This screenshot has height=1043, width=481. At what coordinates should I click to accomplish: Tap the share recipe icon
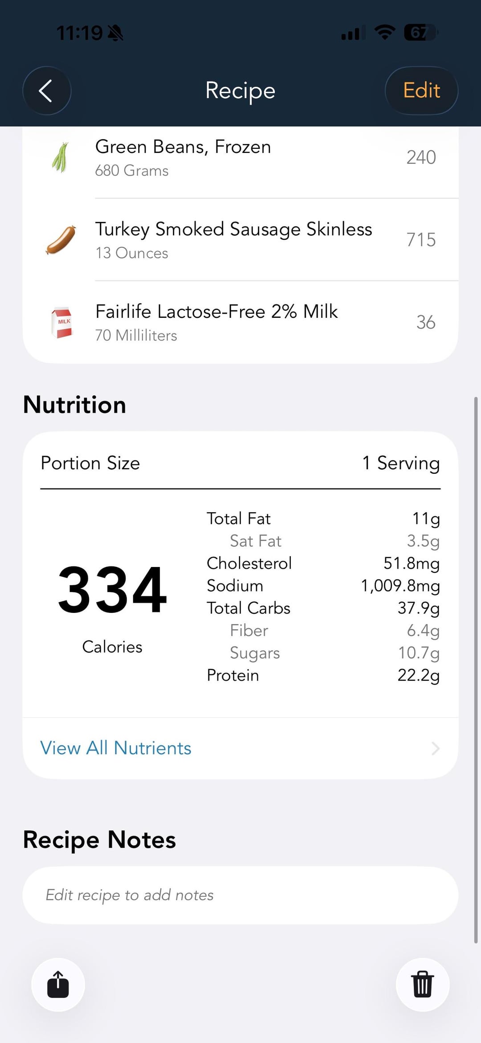click(58, 984)
